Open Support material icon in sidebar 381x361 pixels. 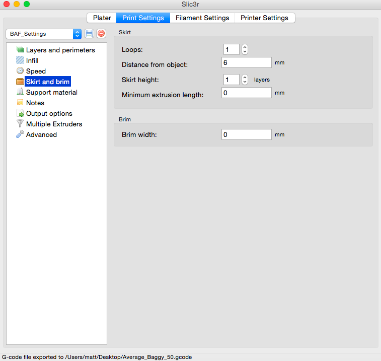pyautogui.click(x=20, y=92)
